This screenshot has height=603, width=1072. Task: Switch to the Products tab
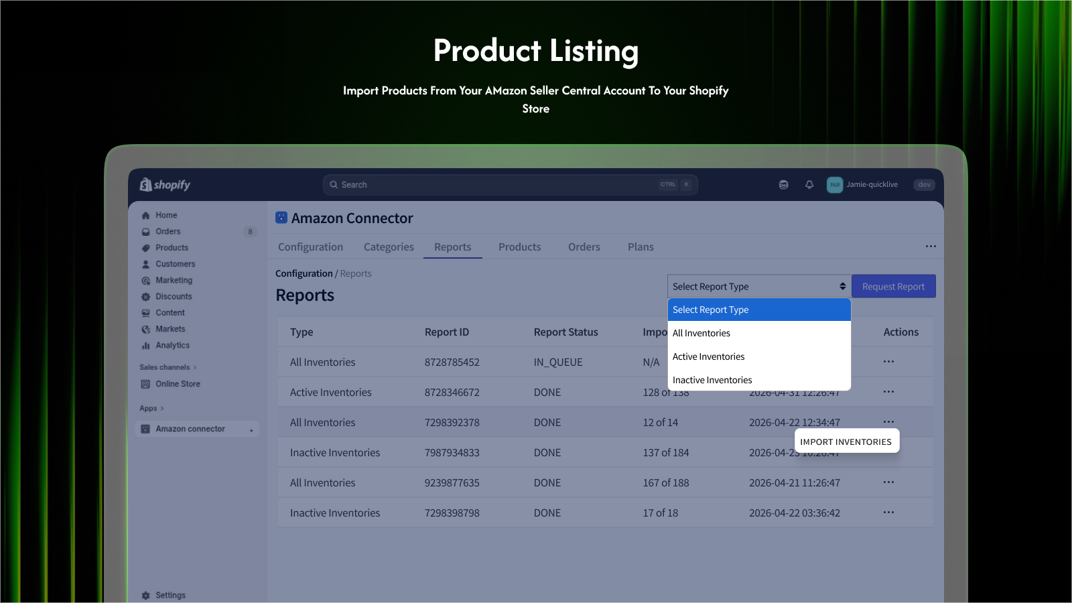click(x=519, y=247)
